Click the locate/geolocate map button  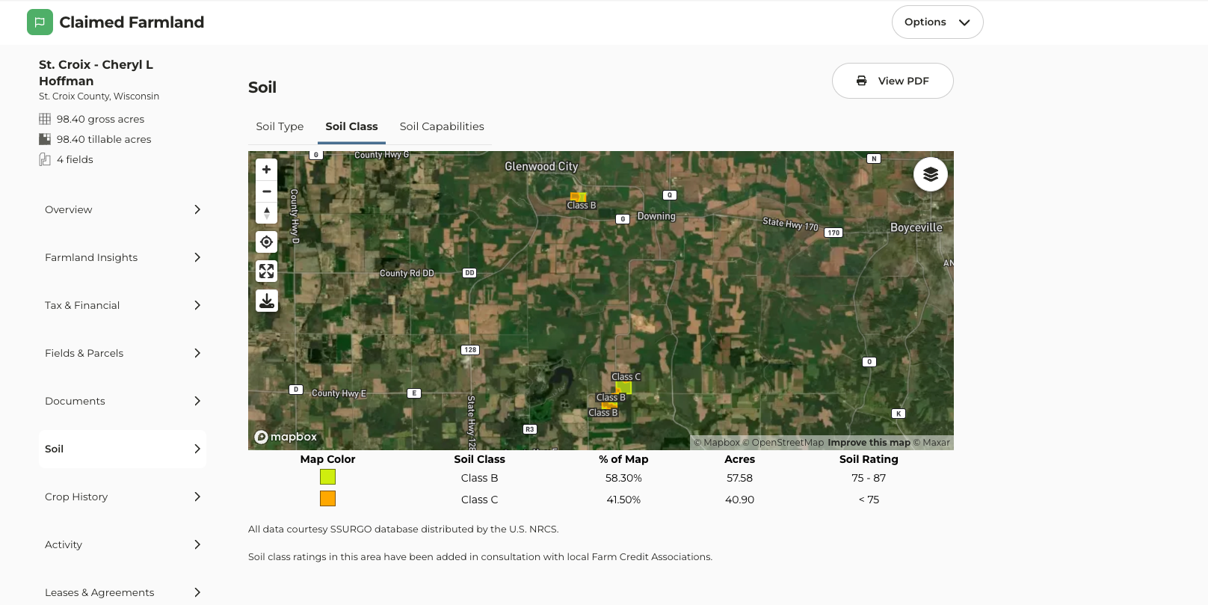pyautogui.click(x=267, y=242)
